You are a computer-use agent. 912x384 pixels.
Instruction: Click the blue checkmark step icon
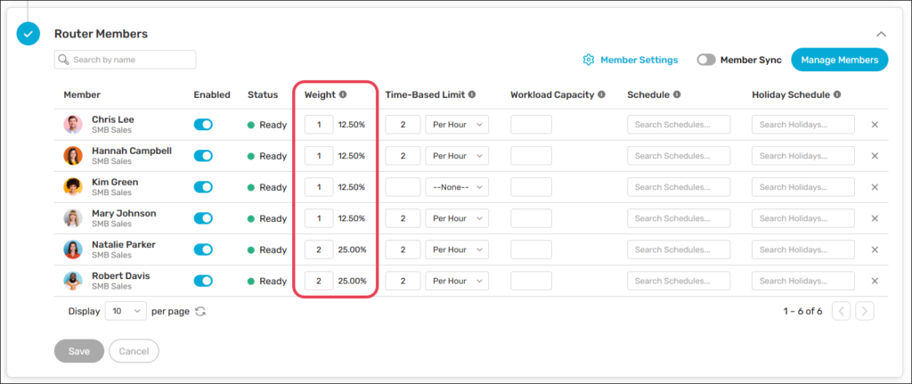pyautogui.click(x=28, y=34)
